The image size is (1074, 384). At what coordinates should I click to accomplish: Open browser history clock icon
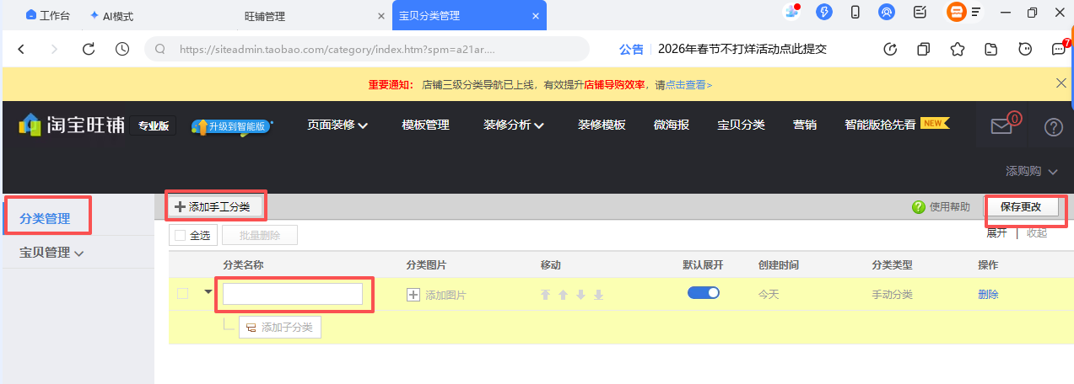[x=122, y=49]
